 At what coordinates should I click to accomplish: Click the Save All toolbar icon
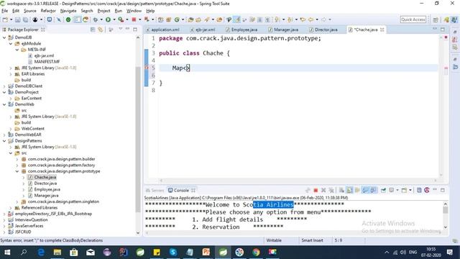(x=26, y=19)
